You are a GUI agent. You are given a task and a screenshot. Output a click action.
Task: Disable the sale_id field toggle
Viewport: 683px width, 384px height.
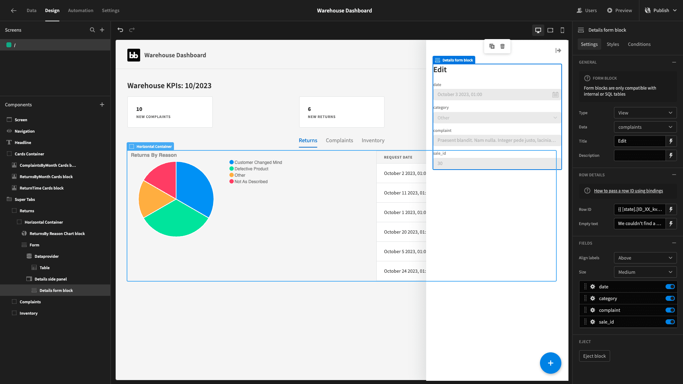670,322
